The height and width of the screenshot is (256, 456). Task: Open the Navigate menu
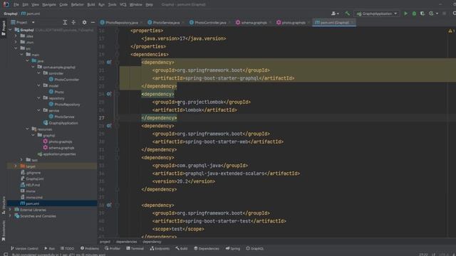point(49,5)
